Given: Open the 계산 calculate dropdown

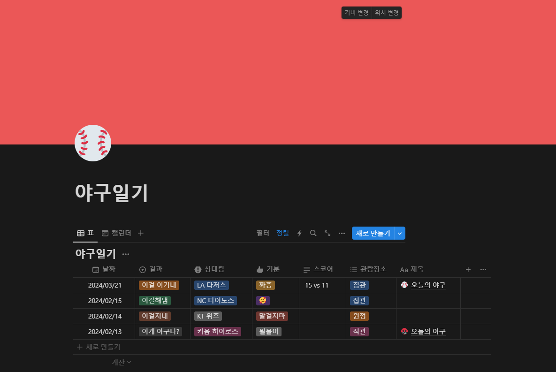Looking at the screenshot, I should pos(121,362).
